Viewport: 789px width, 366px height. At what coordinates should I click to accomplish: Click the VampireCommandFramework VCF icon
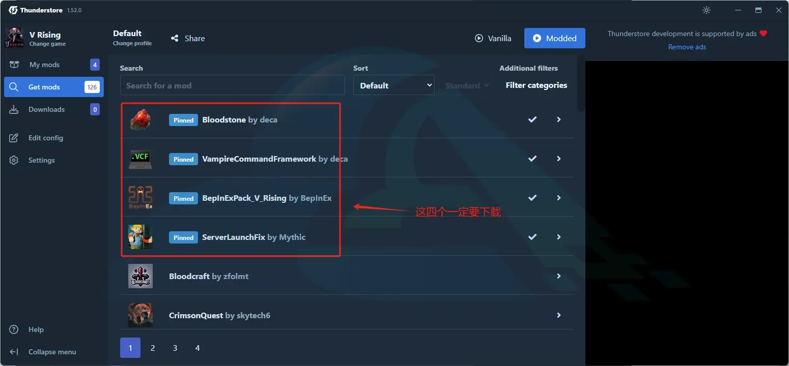tap(140, 159)
